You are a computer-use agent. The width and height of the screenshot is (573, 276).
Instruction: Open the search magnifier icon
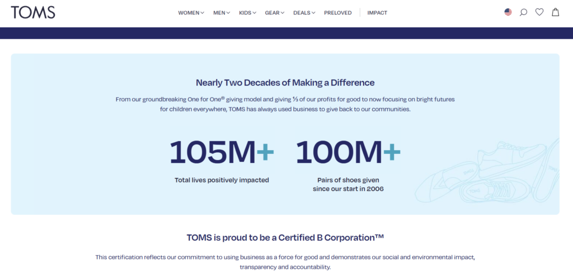pos(523,12)
